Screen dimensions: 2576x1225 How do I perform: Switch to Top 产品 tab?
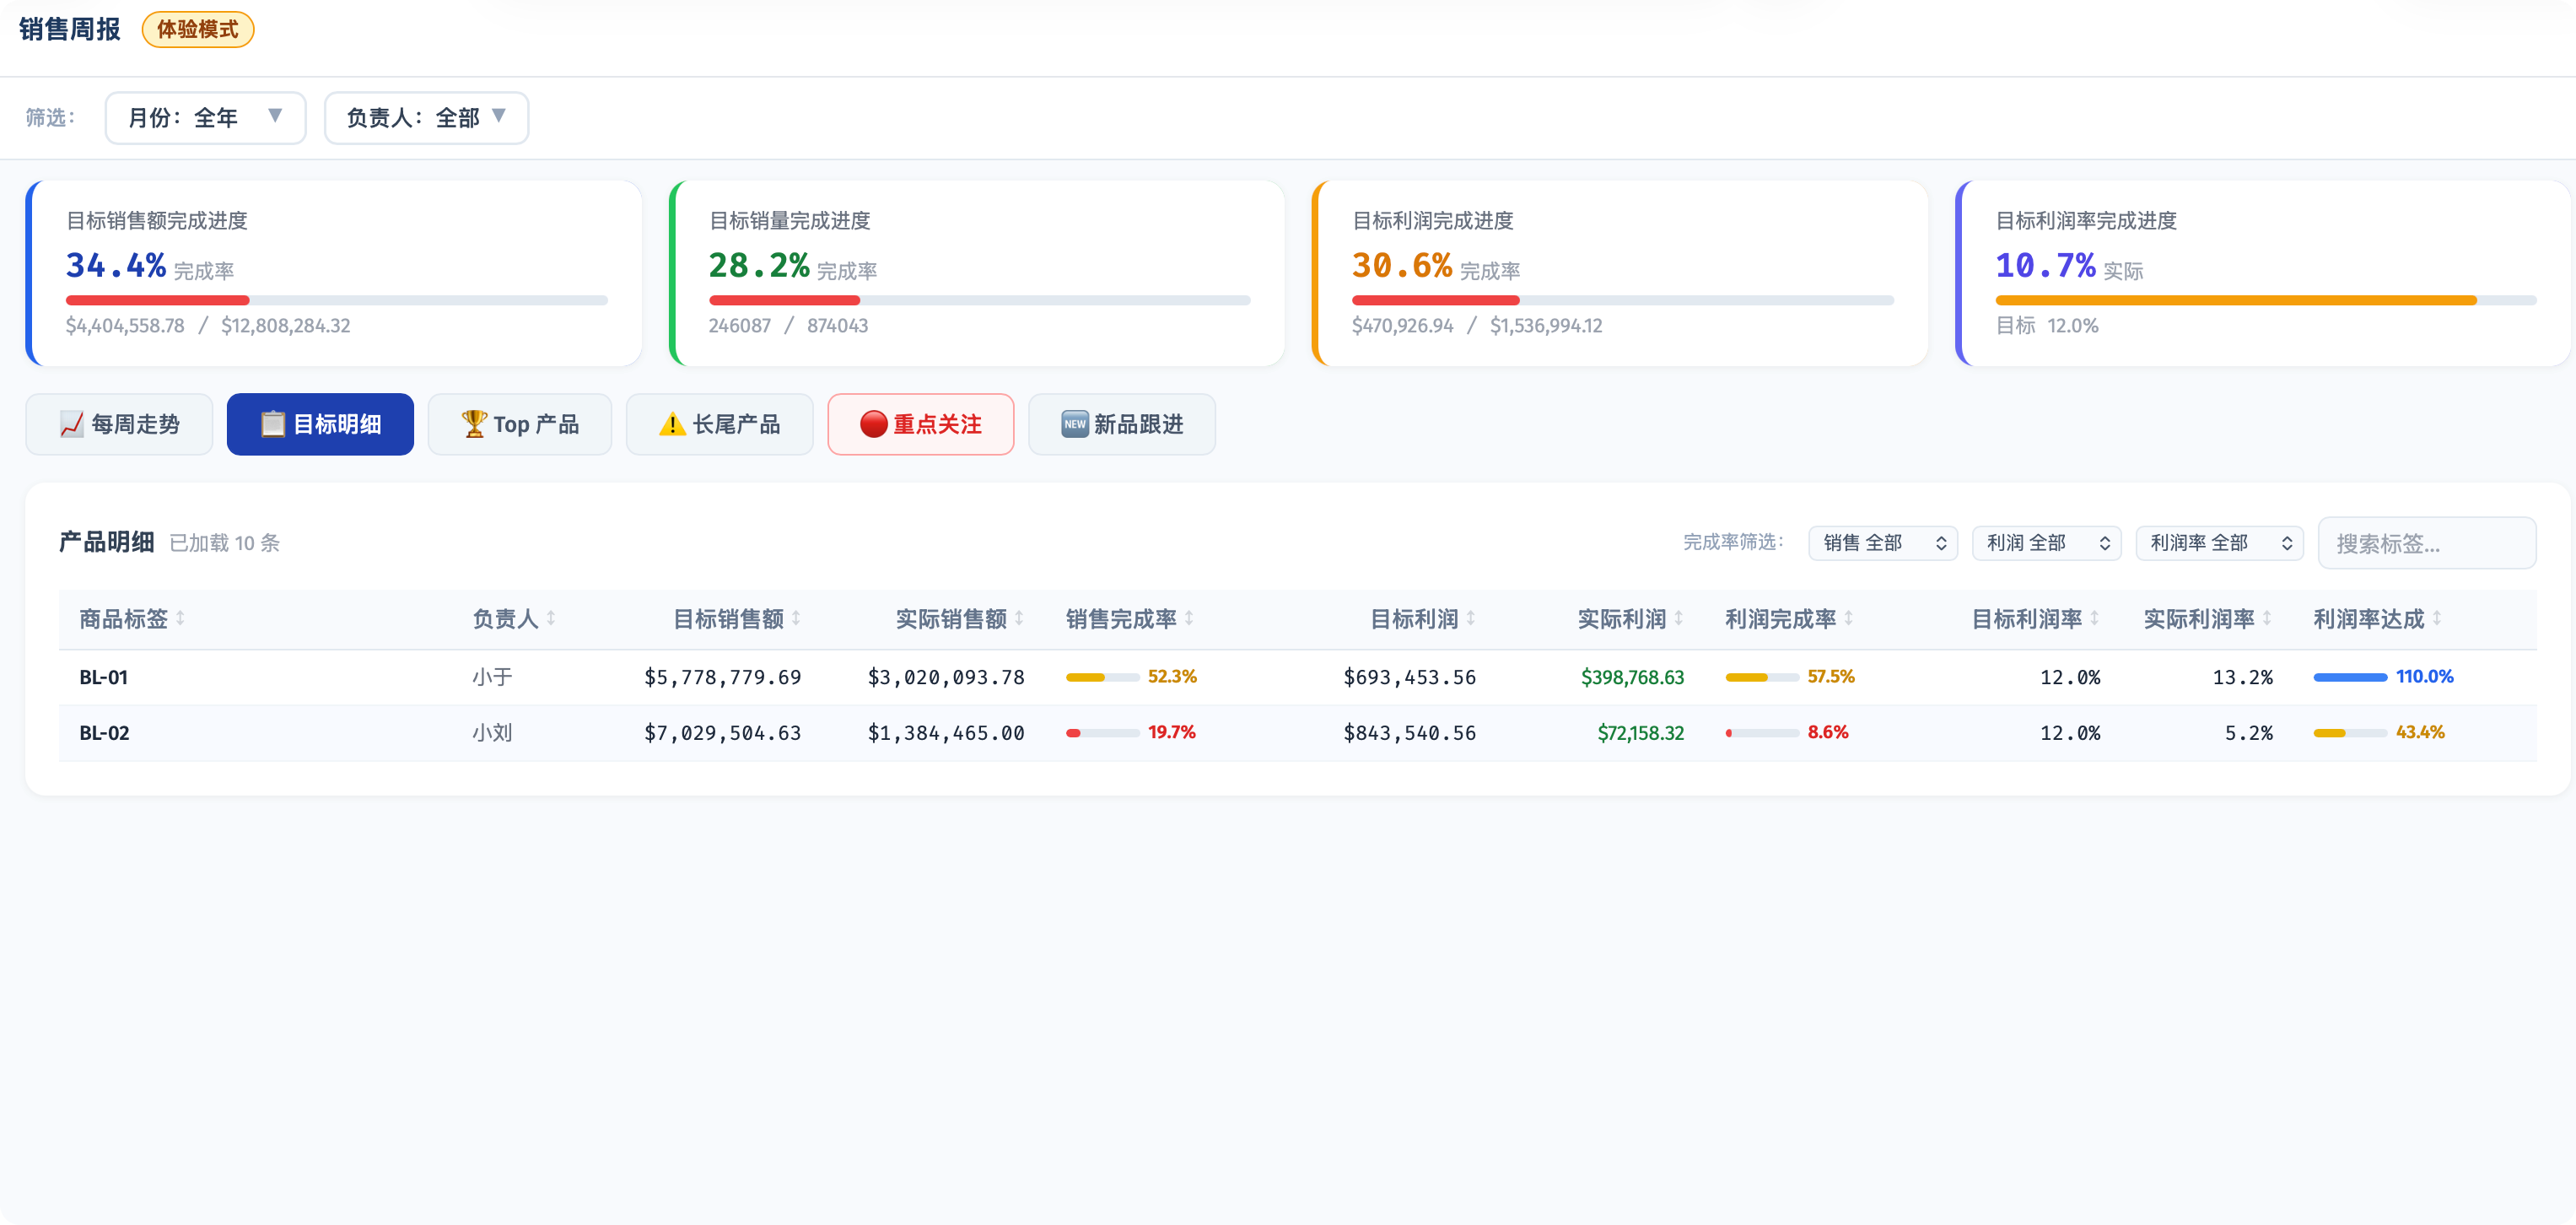pos(520,424)
